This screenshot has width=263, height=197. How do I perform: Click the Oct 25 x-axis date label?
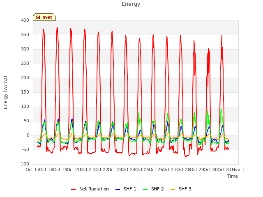pyautogui.click(x=143, y=170)
